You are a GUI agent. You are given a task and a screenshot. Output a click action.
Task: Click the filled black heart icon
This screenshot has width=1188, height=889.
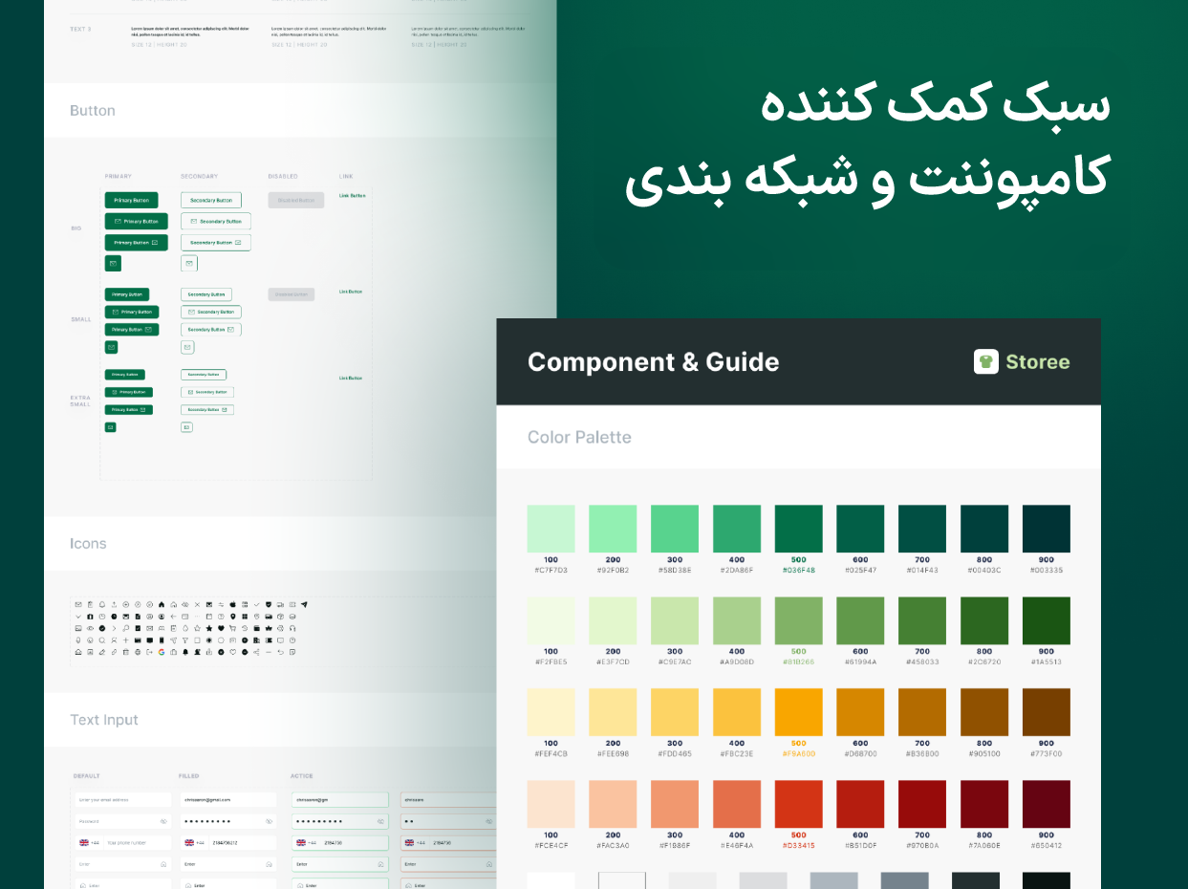221,628
